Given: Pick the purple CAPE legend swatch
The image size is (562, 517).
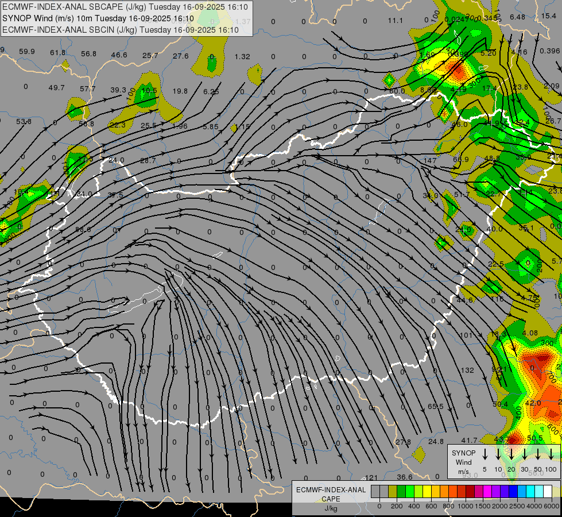Looking at the screenshot, I should (x=495, y=492).
